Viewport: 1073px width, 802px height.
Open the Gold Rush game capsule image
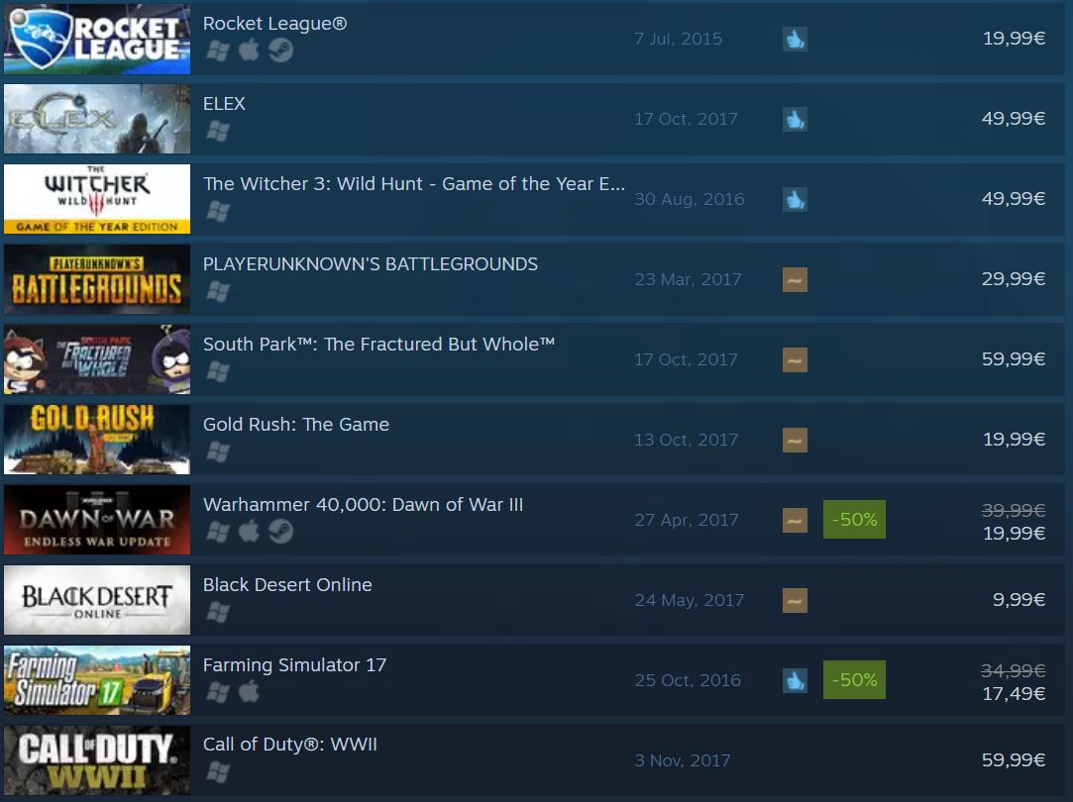[x=97, y=440]
